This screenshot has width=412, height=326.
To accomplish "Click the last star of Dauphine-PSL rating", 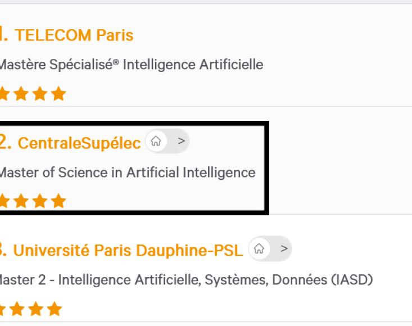I will tap(55, 309).
